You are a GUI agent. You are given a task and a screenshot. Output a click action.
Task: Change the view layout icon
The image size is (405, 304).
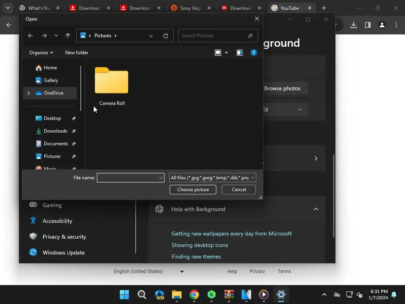tap(218, 53)
